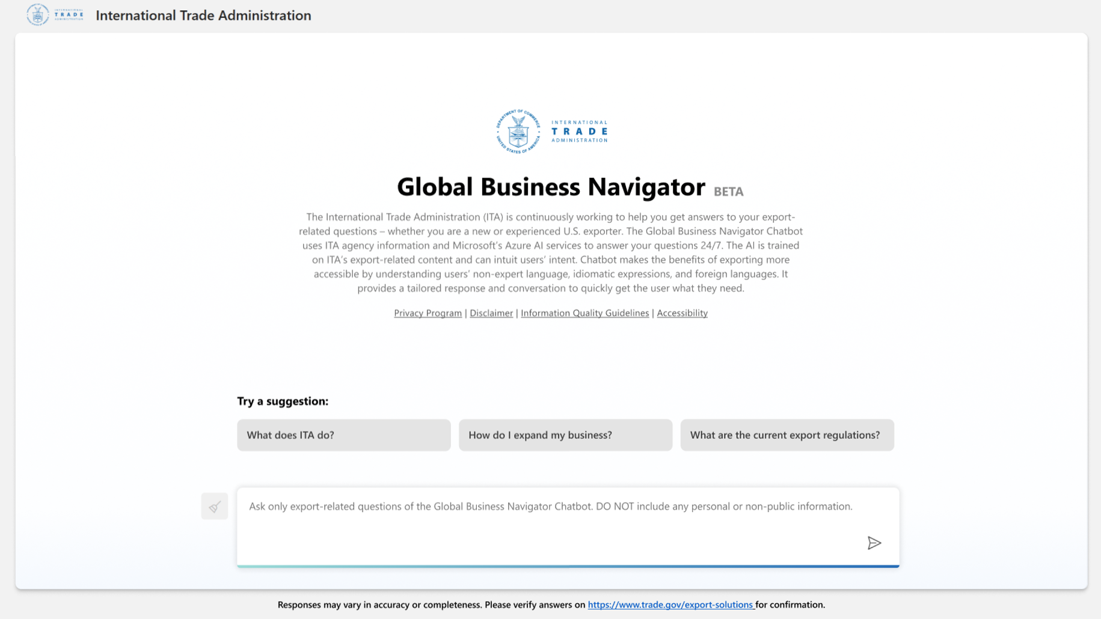This screenshot has height=619, width=1101.
Task: Click the BETA label next to the title
Action: pyautogui.click(x=728, y=191)
